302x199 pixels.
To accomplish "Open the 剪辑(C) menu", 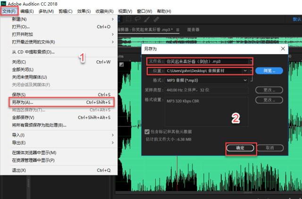I will click(66, 11).
